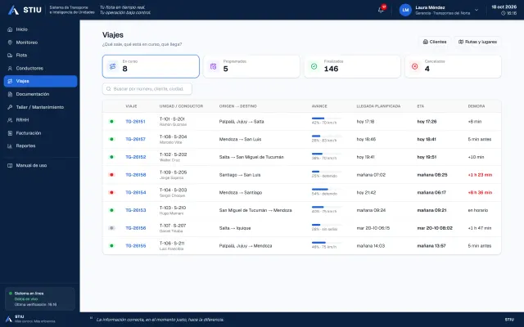This screenshot has width=524, height=327.
Task: Click the Manual de uso book icon
Action: tap(10, 165)
